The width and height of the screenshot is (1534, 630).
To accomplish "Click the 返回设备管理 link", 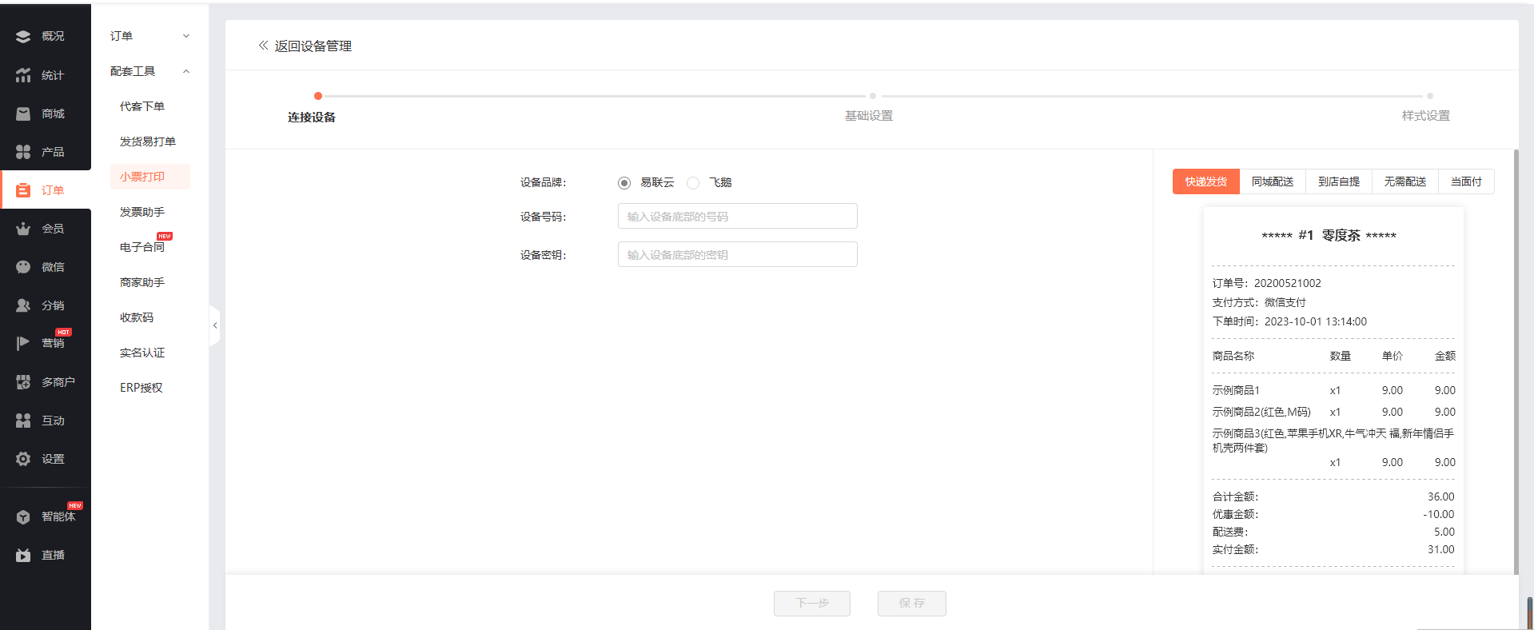I will (x=313, y=46).
